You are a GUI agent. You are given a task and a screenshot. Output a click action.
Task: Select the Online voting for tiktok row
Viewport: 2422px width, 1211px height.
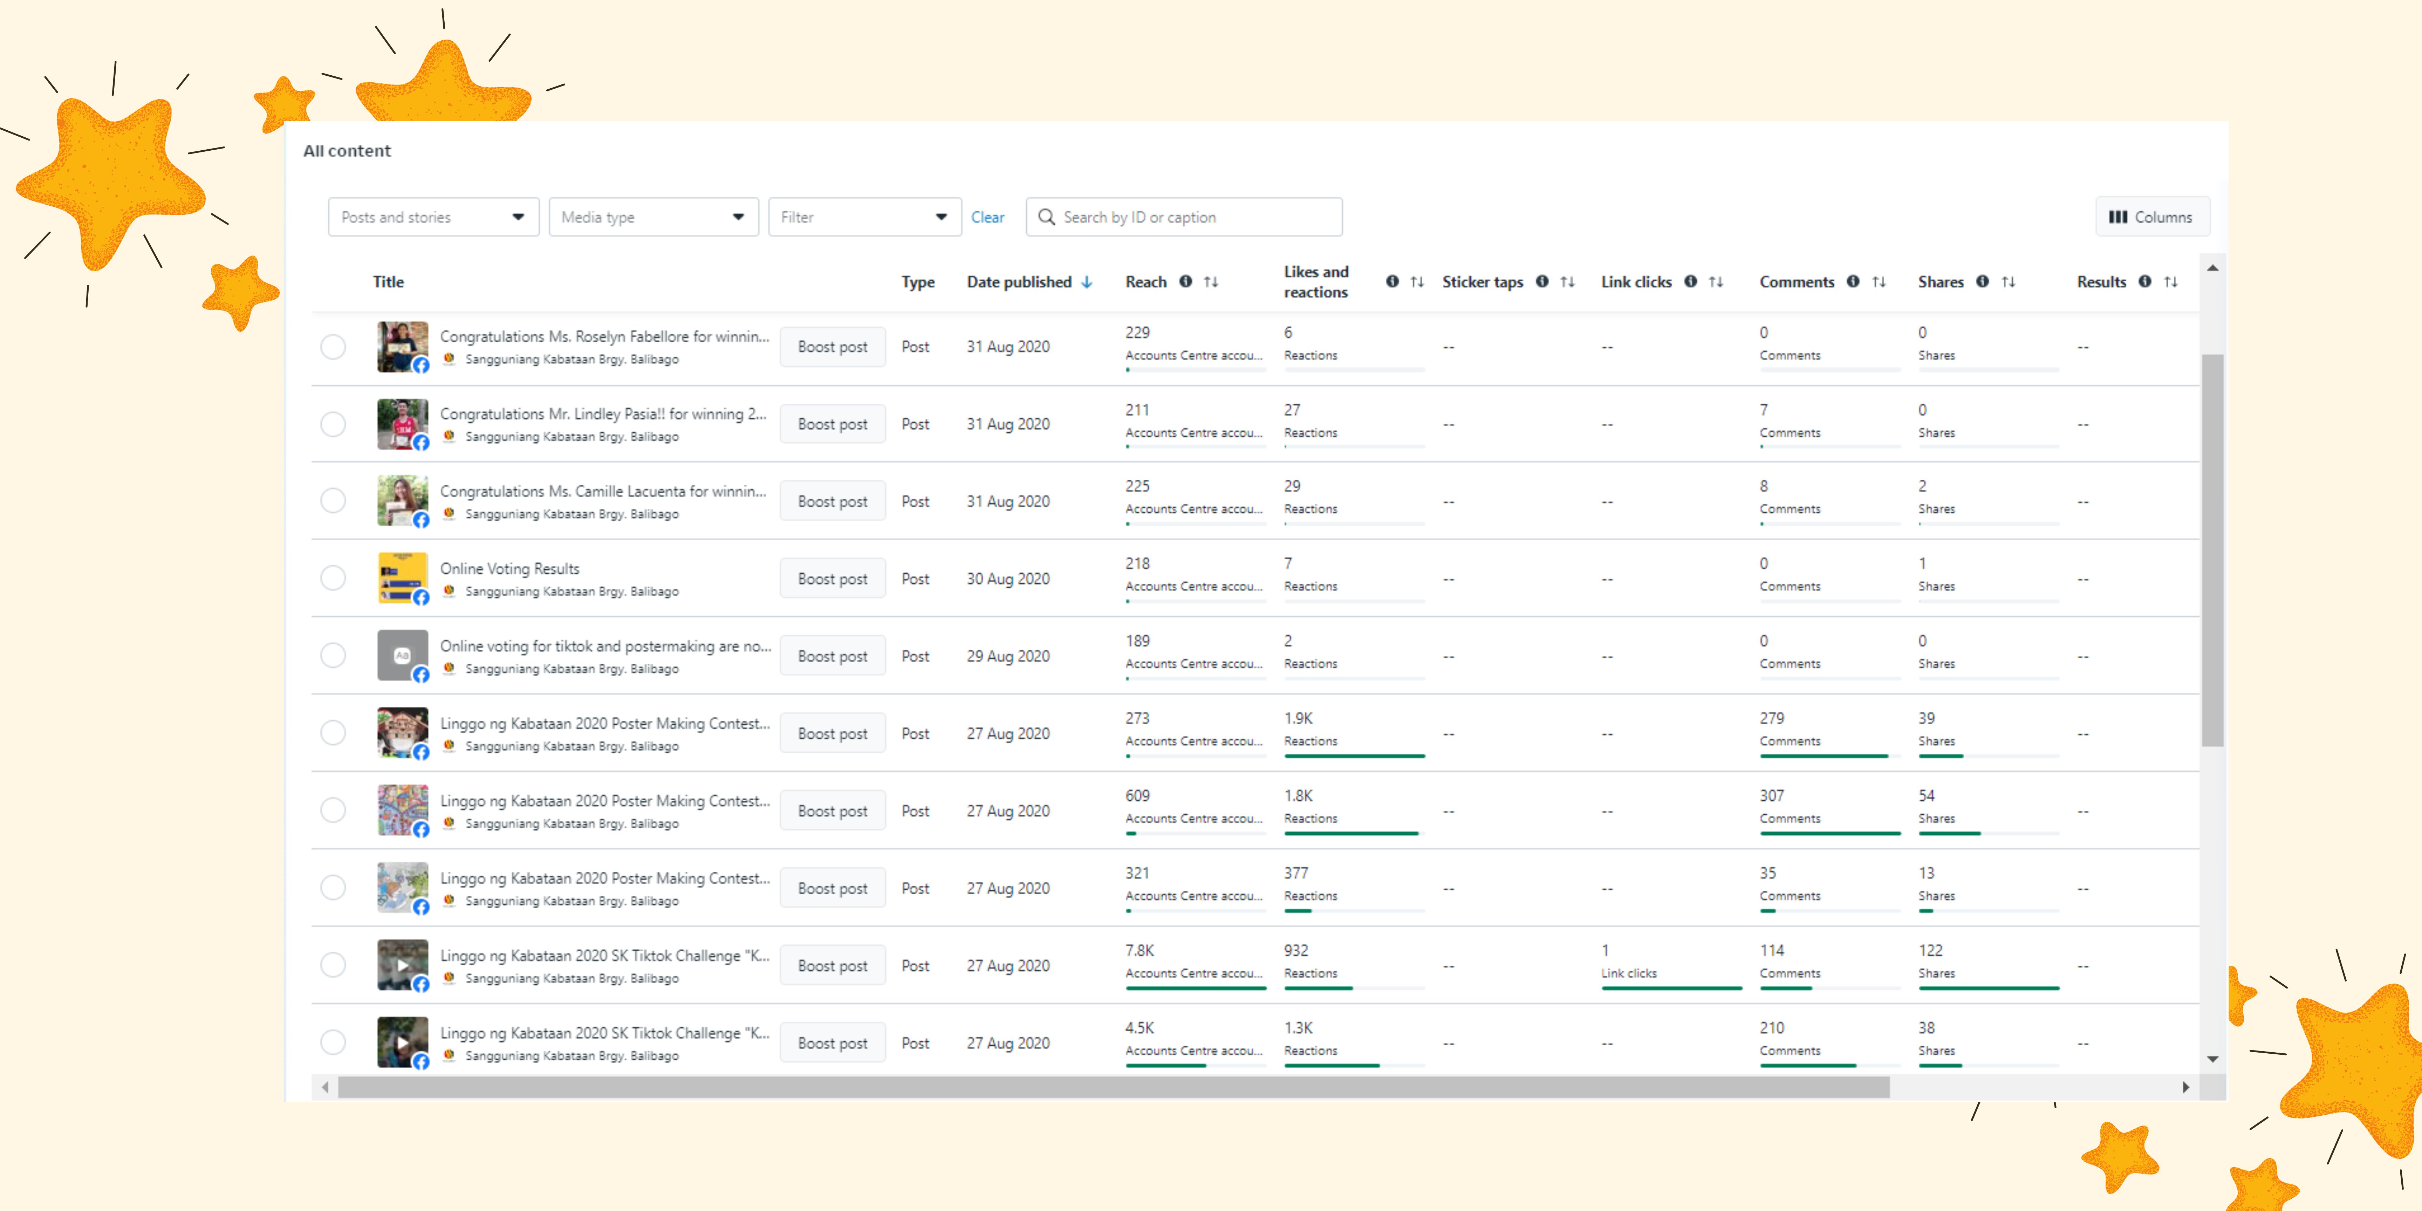[x=333, y=655]
